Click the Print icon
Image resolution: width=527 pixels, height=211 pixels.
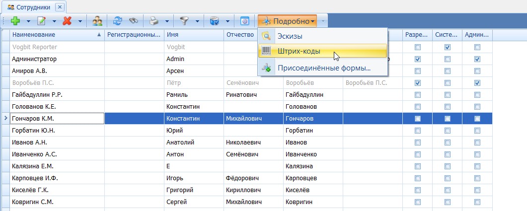154,21
